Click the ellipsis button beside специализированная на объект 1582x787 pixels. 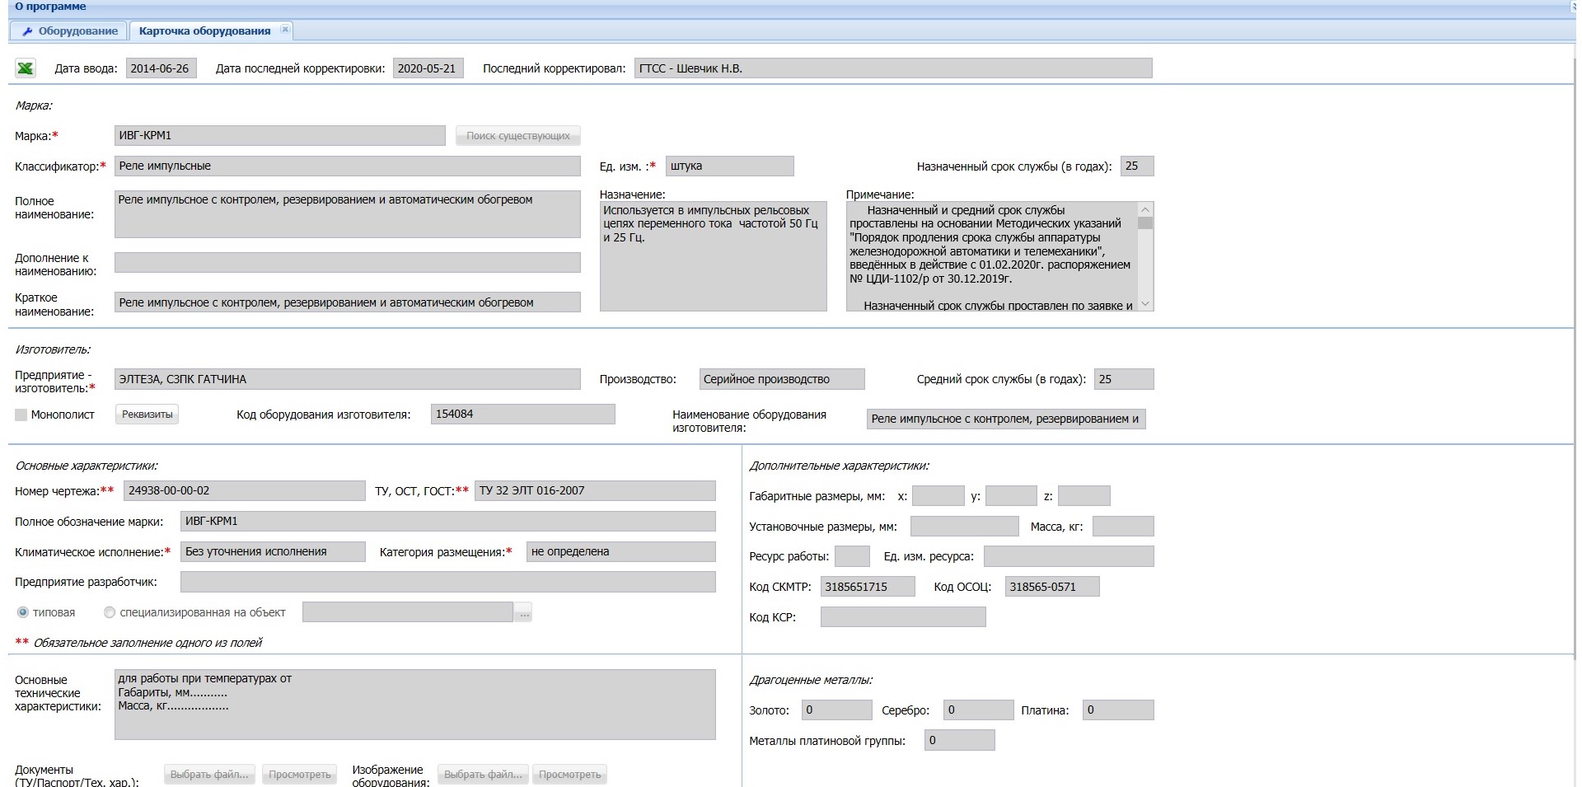click(523, 612)
